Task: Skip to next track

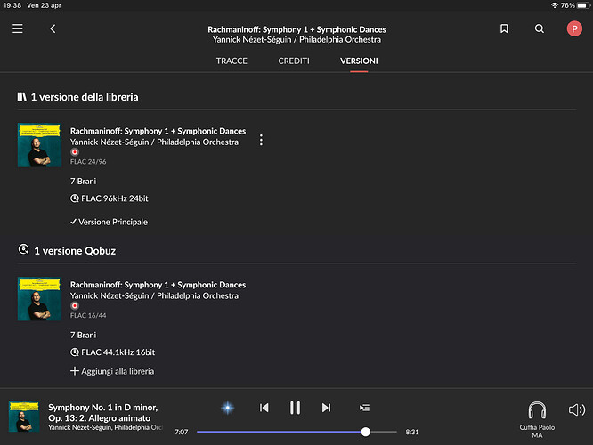Action: pos(326,408)
